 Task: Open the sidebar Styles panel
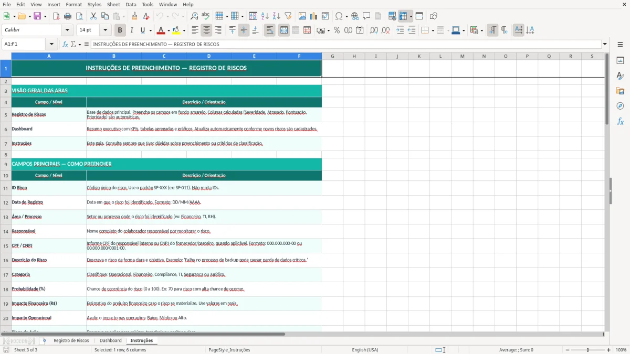pos(620,76)
